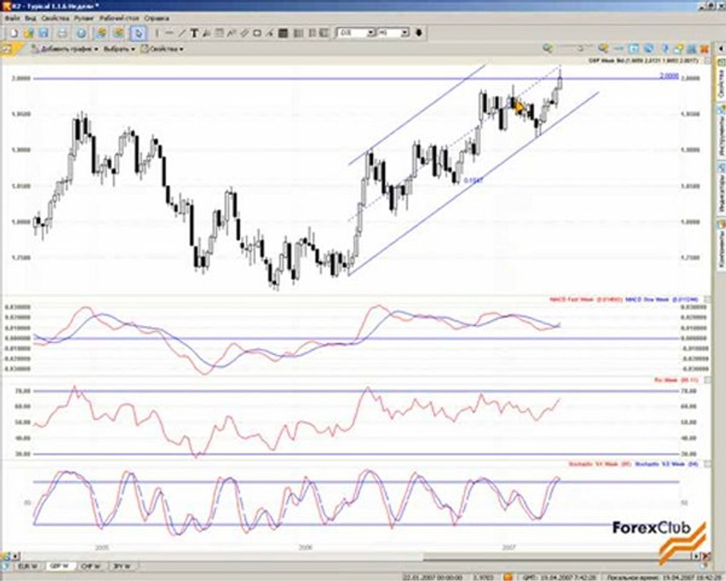Open the Инструменты vertical side tab
726x581 pixels.
pos(721,131)
